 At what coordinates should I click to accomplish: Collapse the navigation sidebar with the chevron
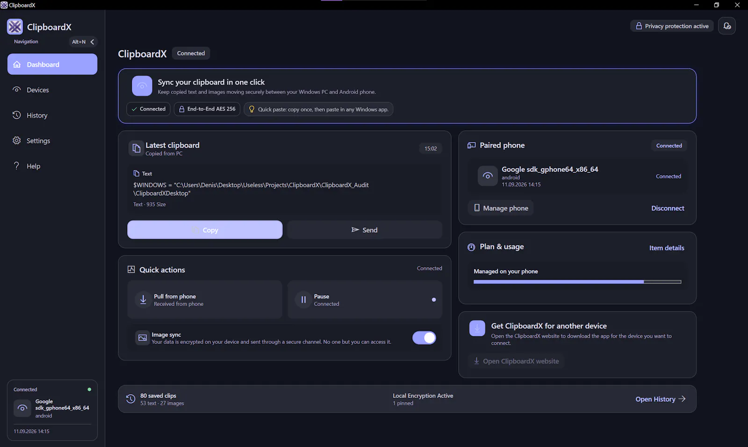click(x=92, y=42)
